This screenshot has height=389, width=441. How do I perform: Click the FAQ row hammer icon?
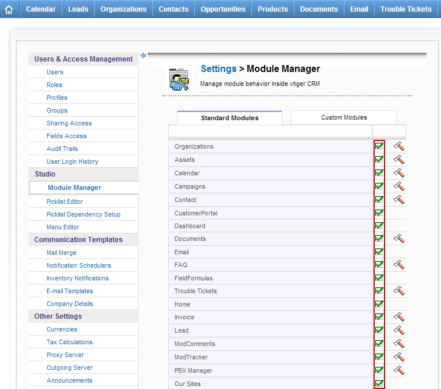click(399, 265)
